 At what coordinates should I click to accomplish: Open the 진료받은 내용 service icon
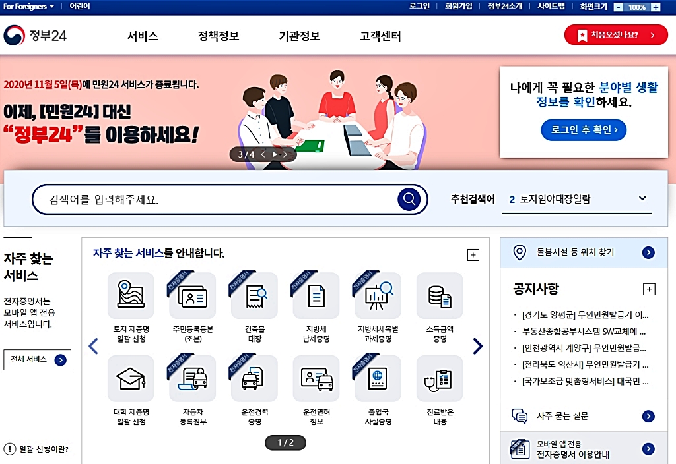tap(439, 379)
